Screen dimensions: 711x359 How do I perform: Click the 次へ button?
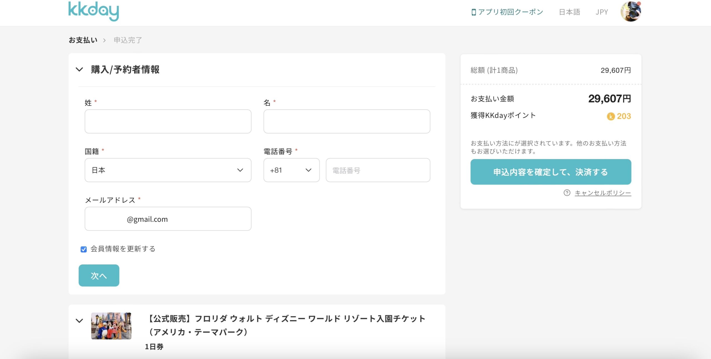tap(99, 275)
